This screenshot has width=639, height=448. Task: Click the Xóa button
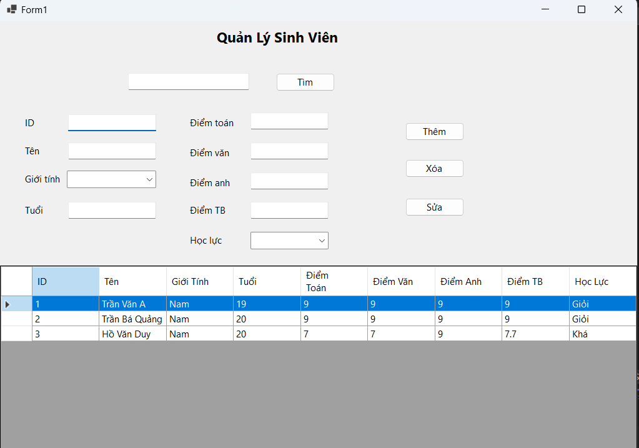coord(434,168)
